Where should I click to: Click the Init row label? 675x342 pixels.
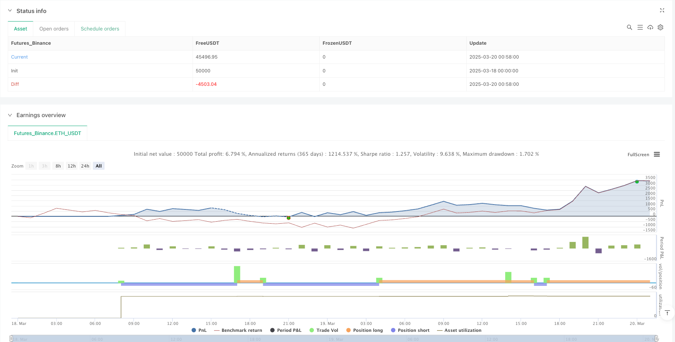click(x=14, y=71)
